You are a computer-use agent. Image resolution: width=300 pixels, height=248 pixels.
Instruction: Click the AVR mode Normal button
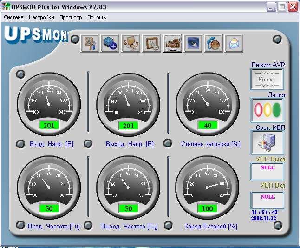(267, 79)
